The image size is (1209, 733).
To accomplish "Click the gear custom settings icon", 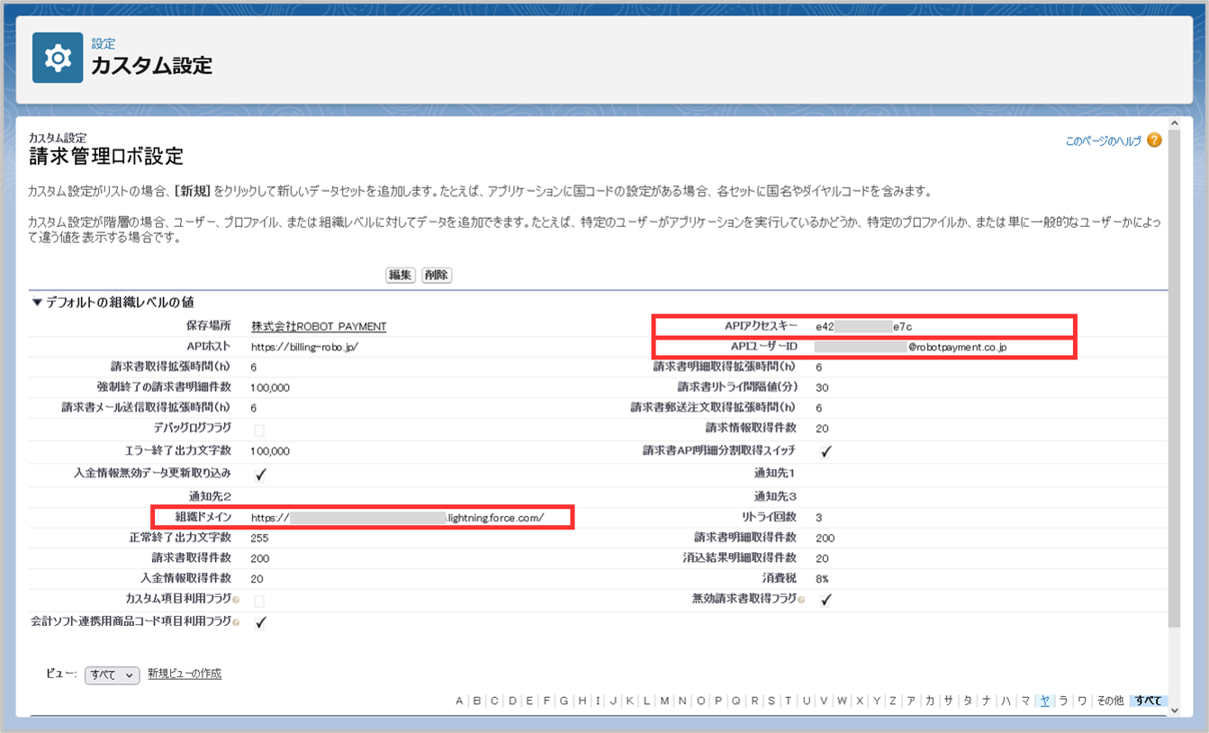I will tap(58, 59).
